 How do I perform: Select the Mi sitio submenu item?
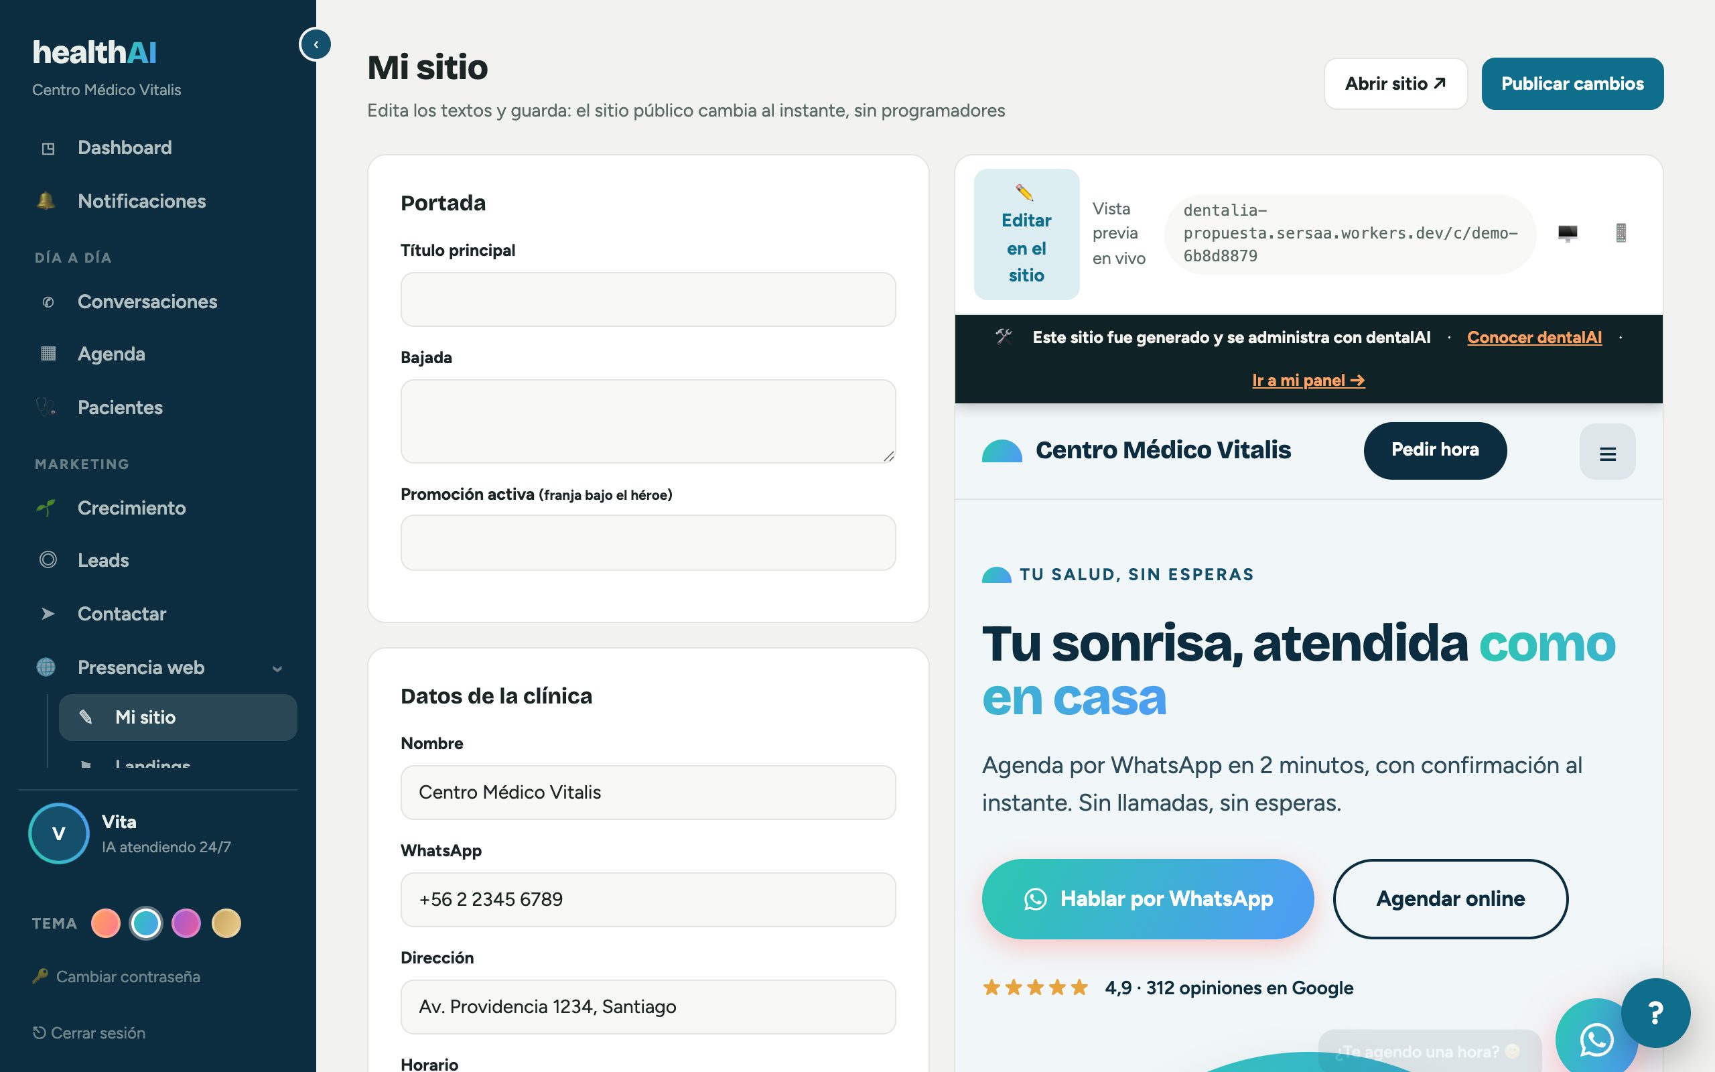click(178, 718)
